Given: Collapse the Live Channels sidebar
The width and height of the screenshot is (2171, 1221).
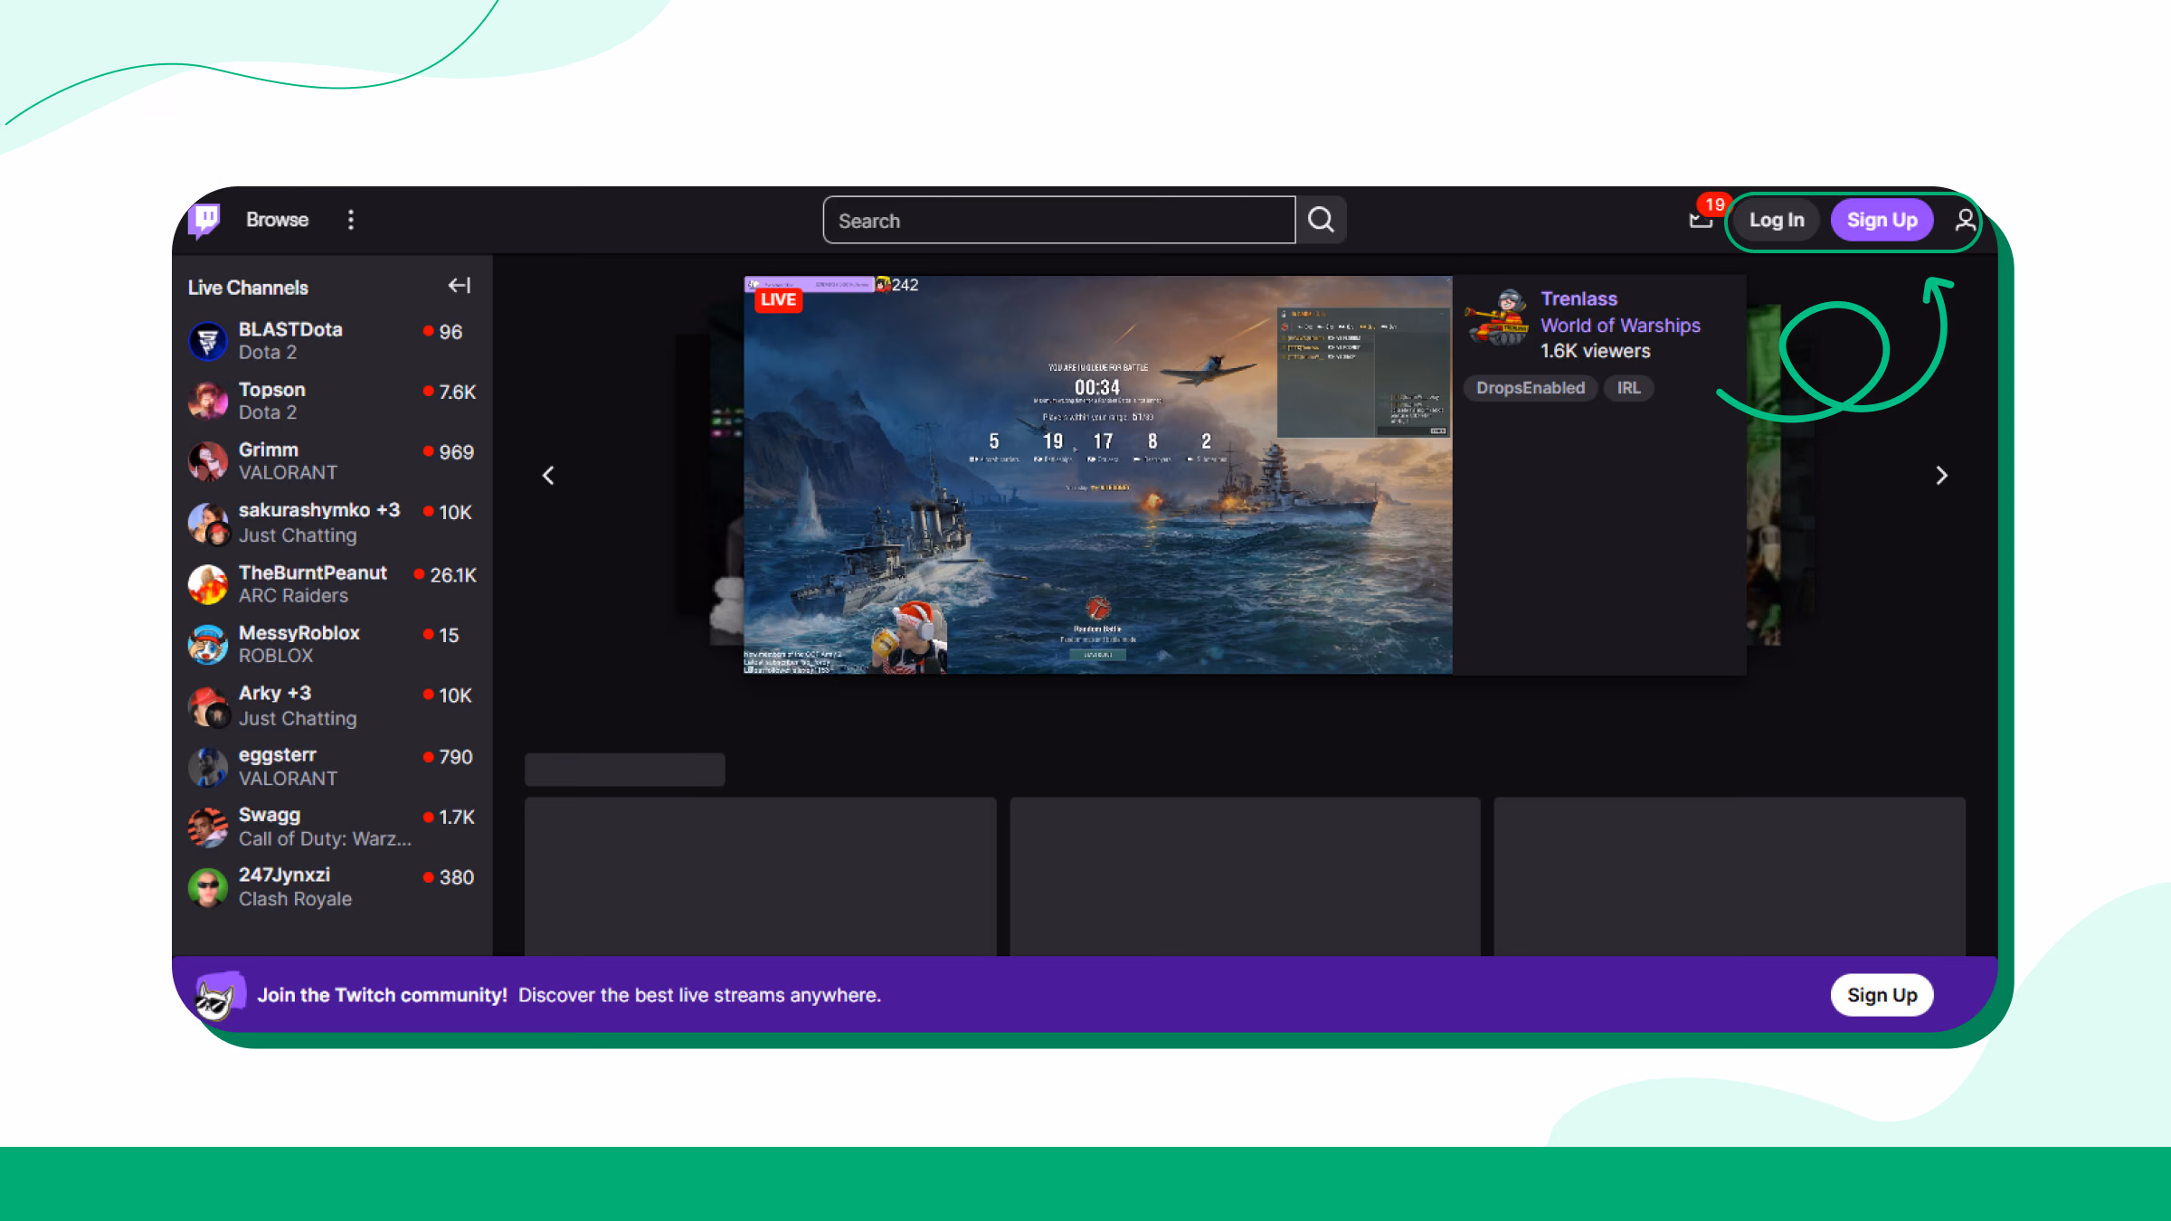Looking at the screenshot, I should click(x=459, y=285).
